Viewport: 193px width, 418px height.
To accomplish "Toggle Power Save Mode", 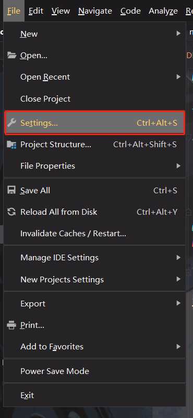I will pyautogui.click(x=95, y=371).
